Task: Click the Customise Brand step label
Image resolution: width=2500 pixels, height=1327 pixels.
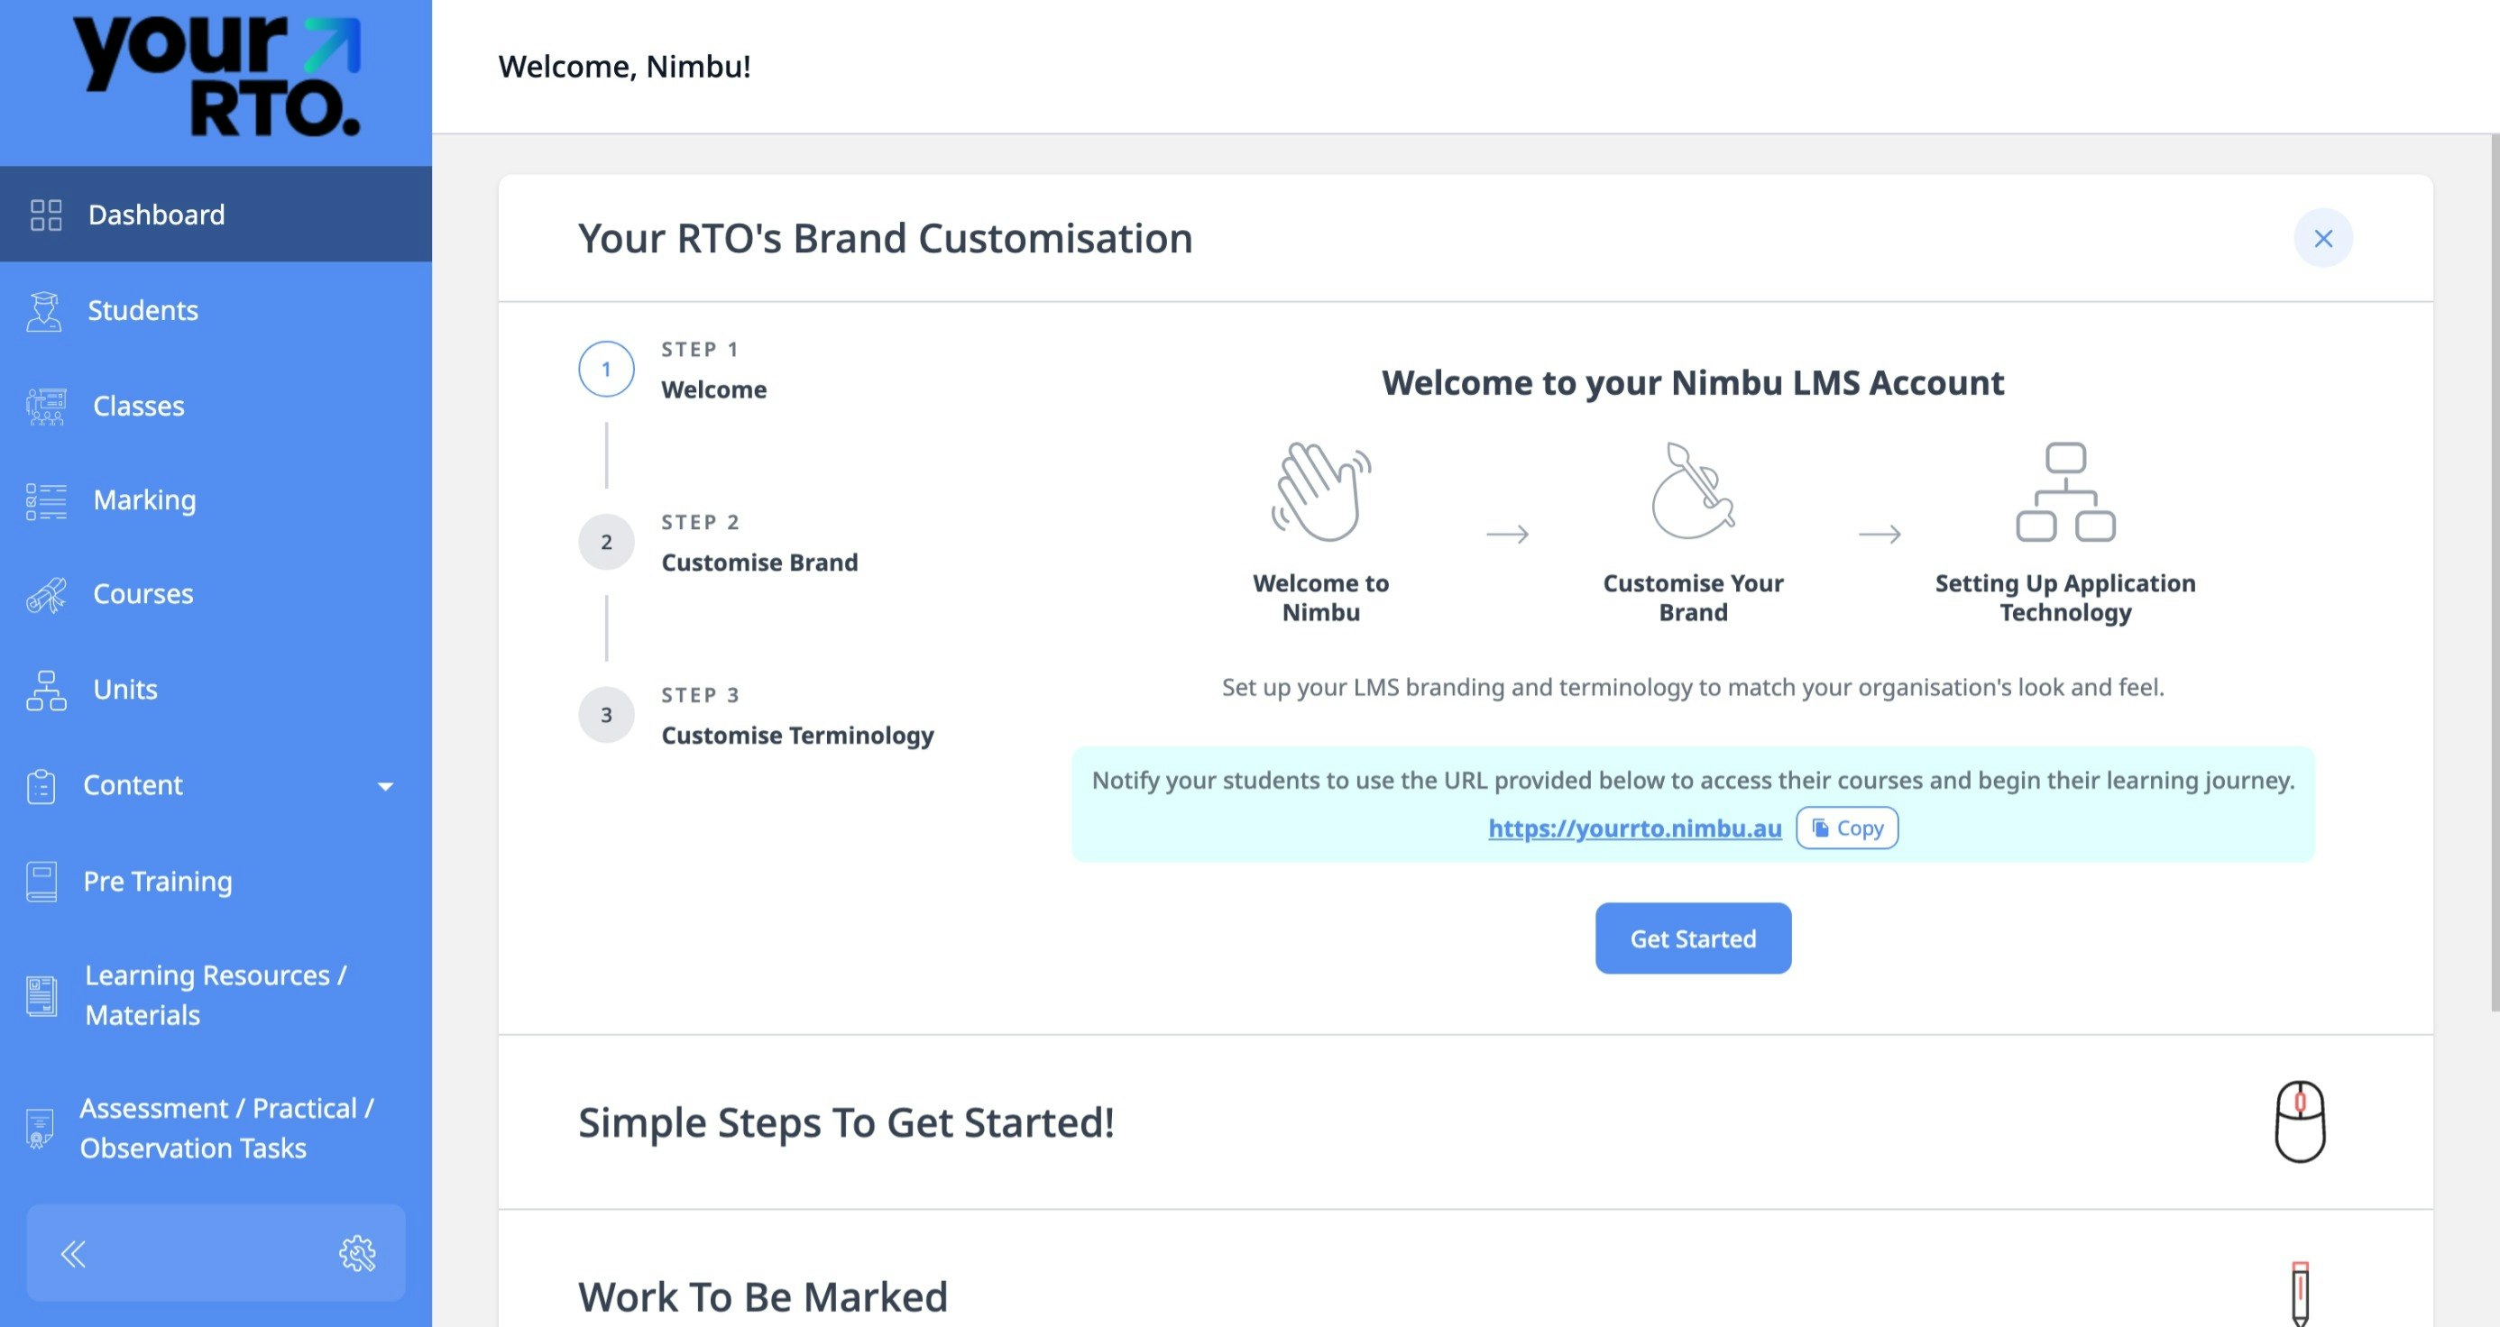Action: [x=759, y=562]
